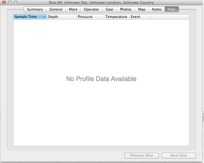
Task: Sort by the Pressure column header
Action: (90, 17)
